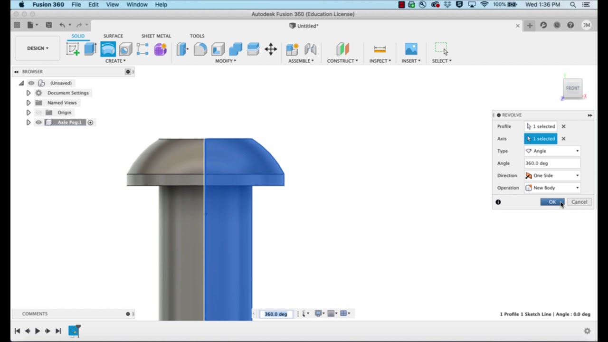The height and width of the screenshot is (342, 608).
Task: Open the CONSTRUCT dropdown menu
Action: (x=342, y=61)
